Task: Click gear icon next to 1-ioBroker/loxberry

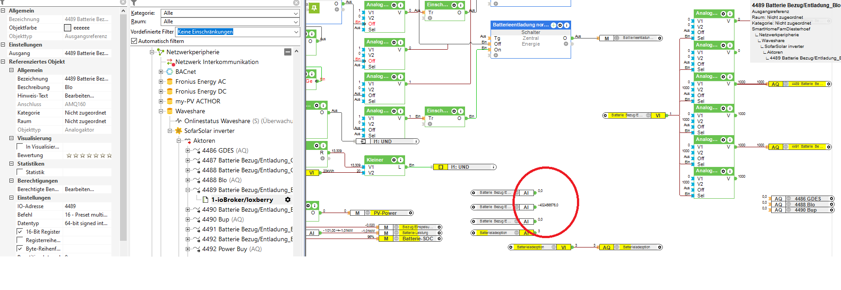Action: 288,200
